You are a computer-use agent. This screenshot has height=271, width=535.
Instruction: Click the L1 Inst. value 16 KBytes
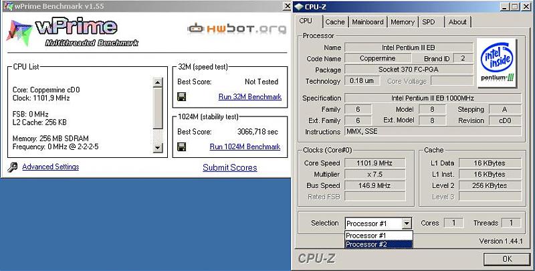[490, 175]
